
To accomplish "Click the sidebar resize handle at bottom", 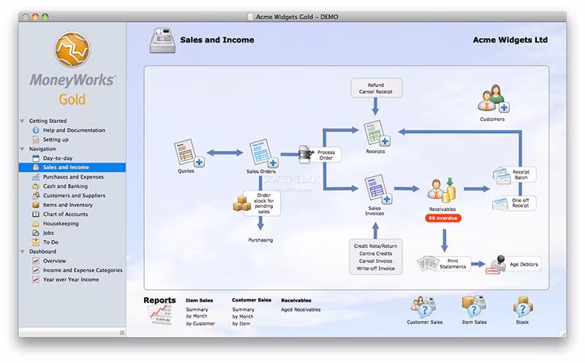I will 122,333.
